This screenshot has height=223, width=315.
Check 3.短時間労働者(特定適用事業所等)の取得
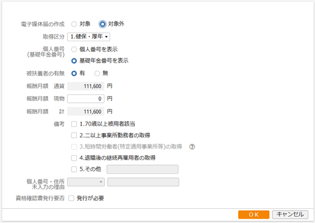[x=74, y=147]
